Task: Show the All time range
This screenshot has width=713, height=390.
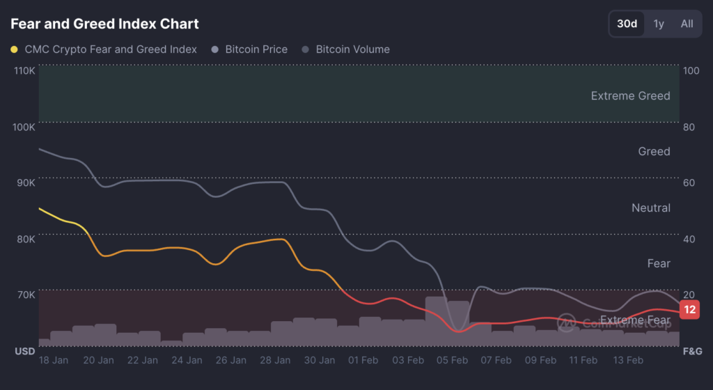Action: [x=687, y=24]
